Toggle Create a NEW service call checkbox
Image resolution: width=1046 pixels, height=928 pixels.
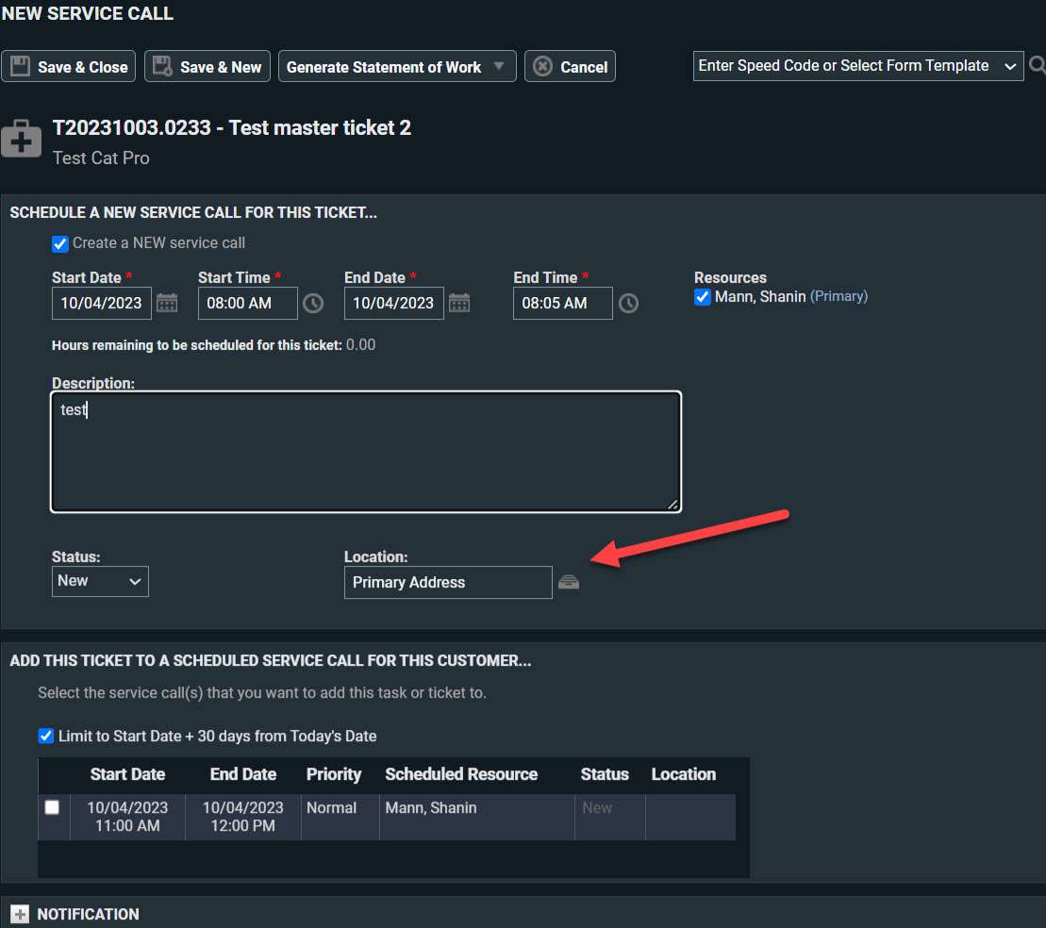tap(60, 243)
